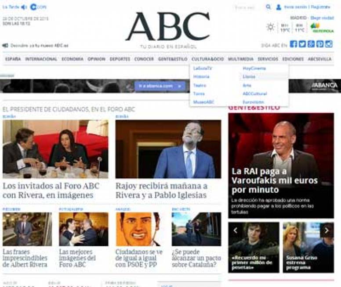Open ABC's Pinterest icon
Image resolution: width=341 pixels, height=287 pixels.
[x=320, y=44]
